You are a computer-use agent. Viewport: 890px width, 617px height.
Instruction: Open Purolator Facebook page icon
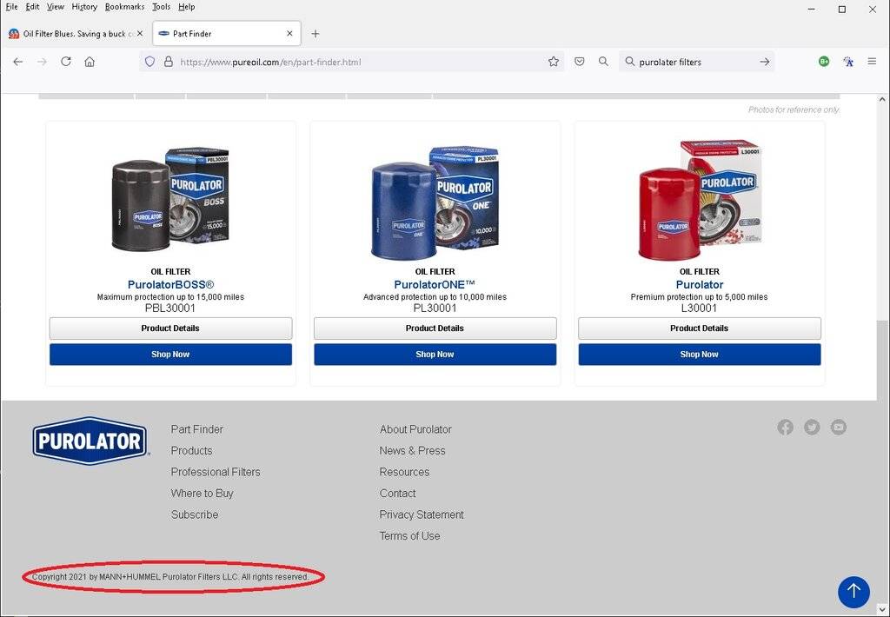click(785, 427)
